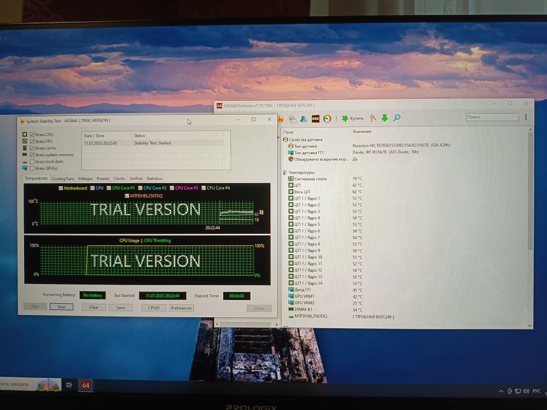Click the magnifier search icon in toolbar

(397, 118)
